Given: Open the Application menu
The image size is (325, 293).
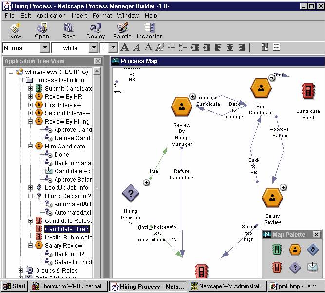Looking at the screenshot, I should (x=51, y=15).
